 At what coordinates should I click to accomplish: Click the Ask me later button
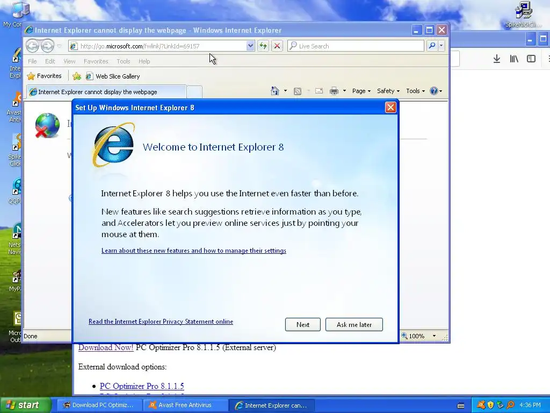[x=354, y=324]
